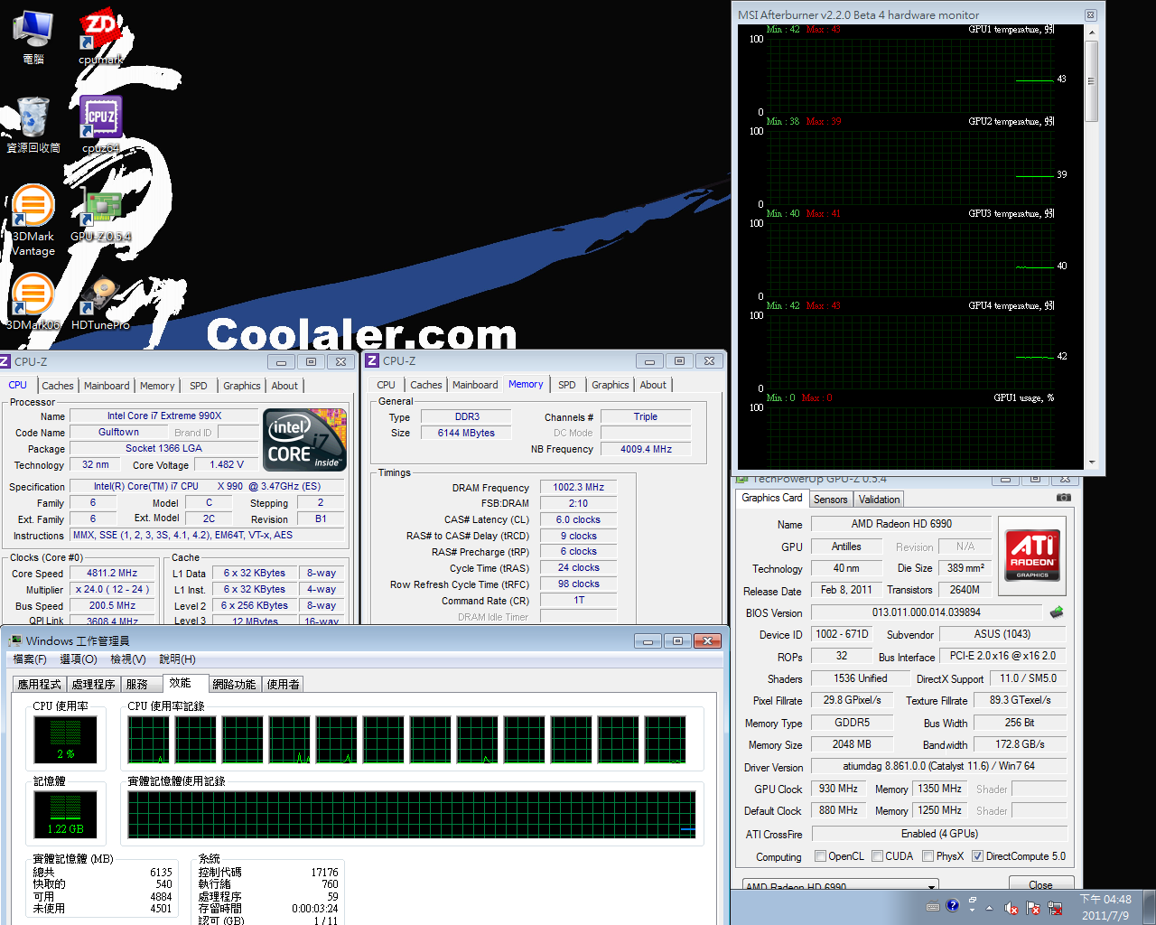Open the 資源回收筒 recycle bin icon
Screen dimensions: 1156x925
pyautogui.click(x=33, y=125)
